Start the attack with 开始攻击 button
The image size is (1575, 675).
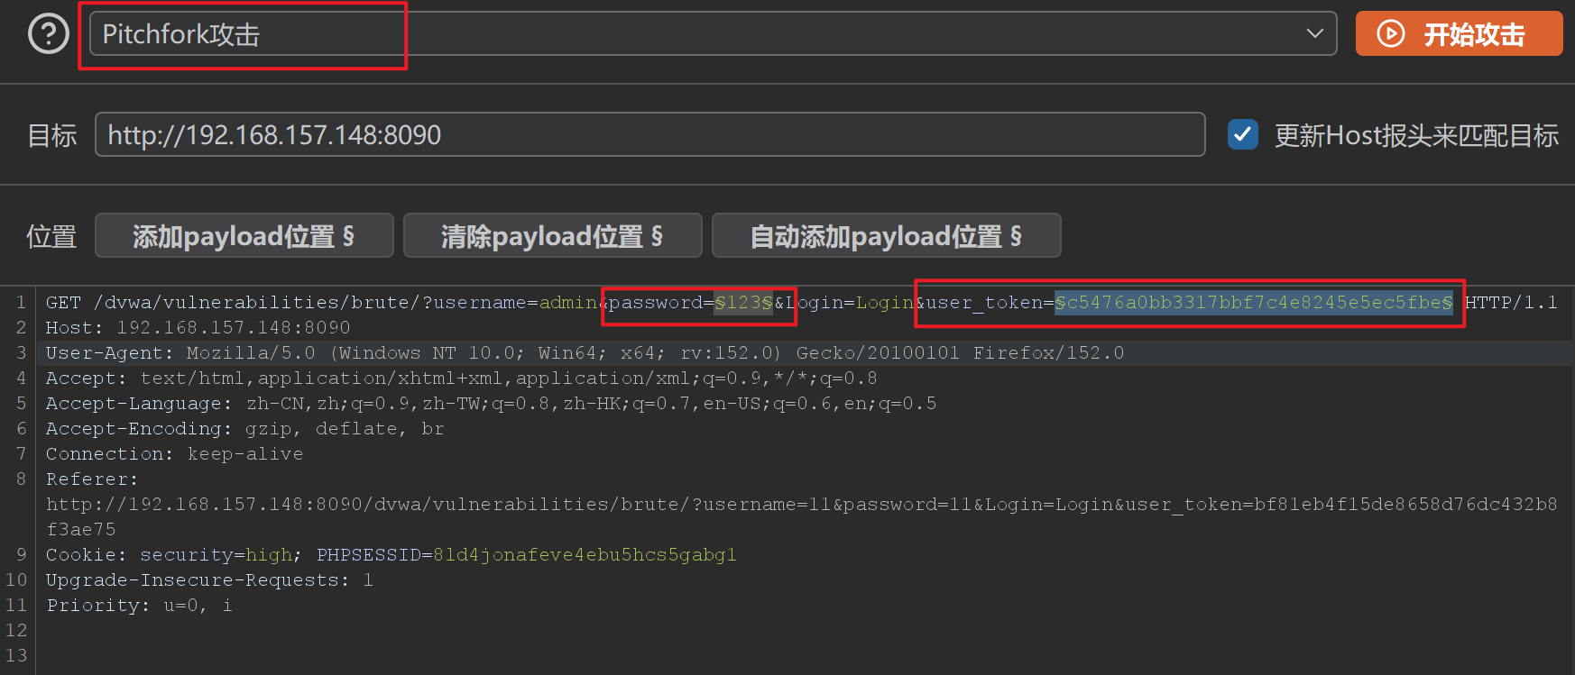click(x=1459, y=34)
